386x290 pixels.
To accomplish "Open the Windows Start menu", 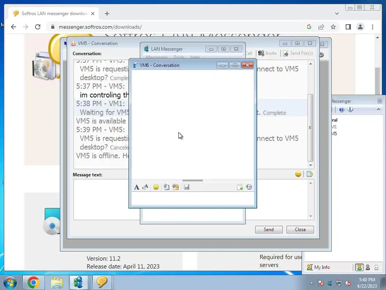I will click(x=10, y=282).
